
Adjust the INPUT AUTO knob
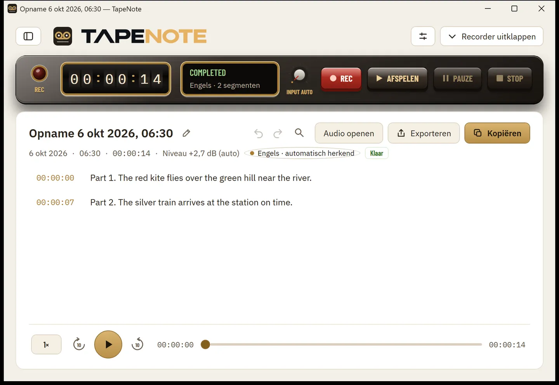(299, 76)
